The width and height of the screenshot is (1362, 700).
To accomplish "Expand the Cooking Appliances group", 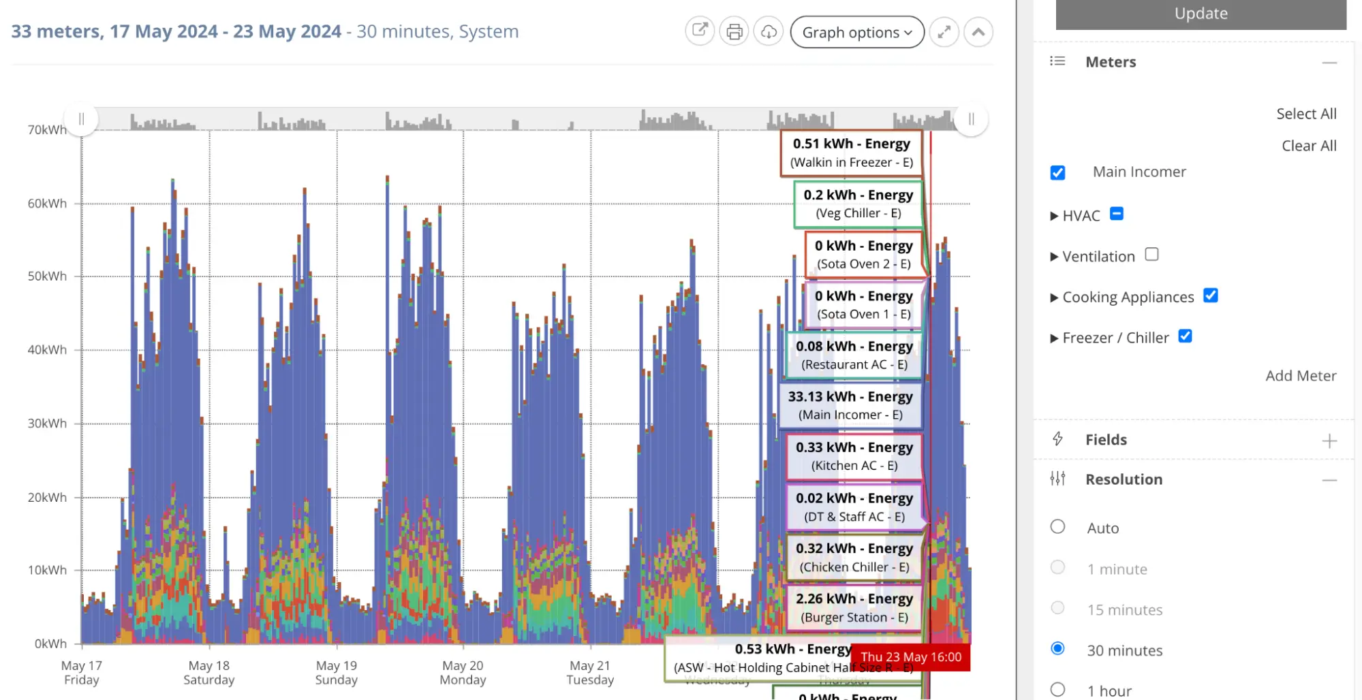I will click(1054, 298).
